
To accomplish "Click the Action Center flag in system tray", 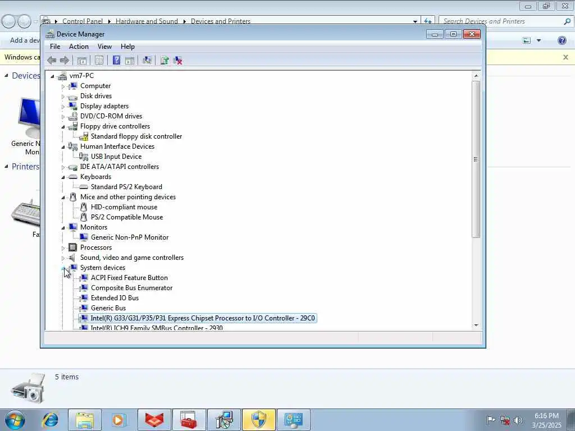I will pyautogui.click(x=490, y=420).
